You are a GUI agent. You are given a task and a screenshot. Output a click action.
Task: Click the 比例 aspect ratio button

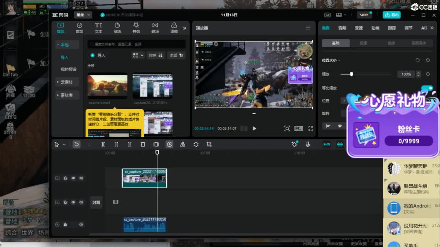click(298, 128)
